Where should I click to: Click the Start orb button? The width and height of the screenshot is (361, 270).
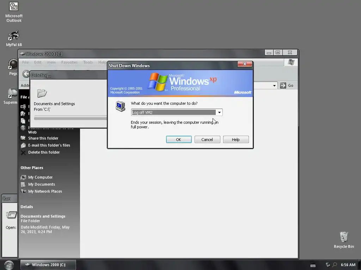coord(9,265)
